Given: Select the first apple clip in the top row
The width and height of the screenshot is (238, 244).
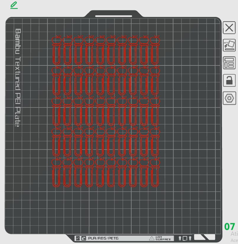Looking at the screenshot, I should (x=56, y=50).
